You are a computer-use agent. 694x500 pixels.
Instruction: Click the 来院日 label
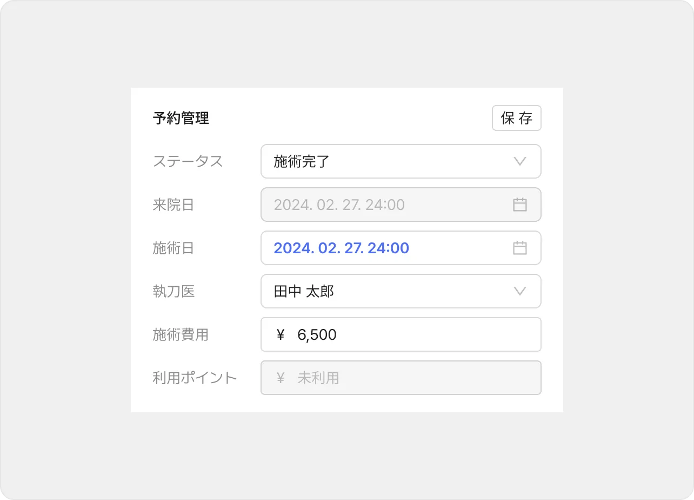173,205
